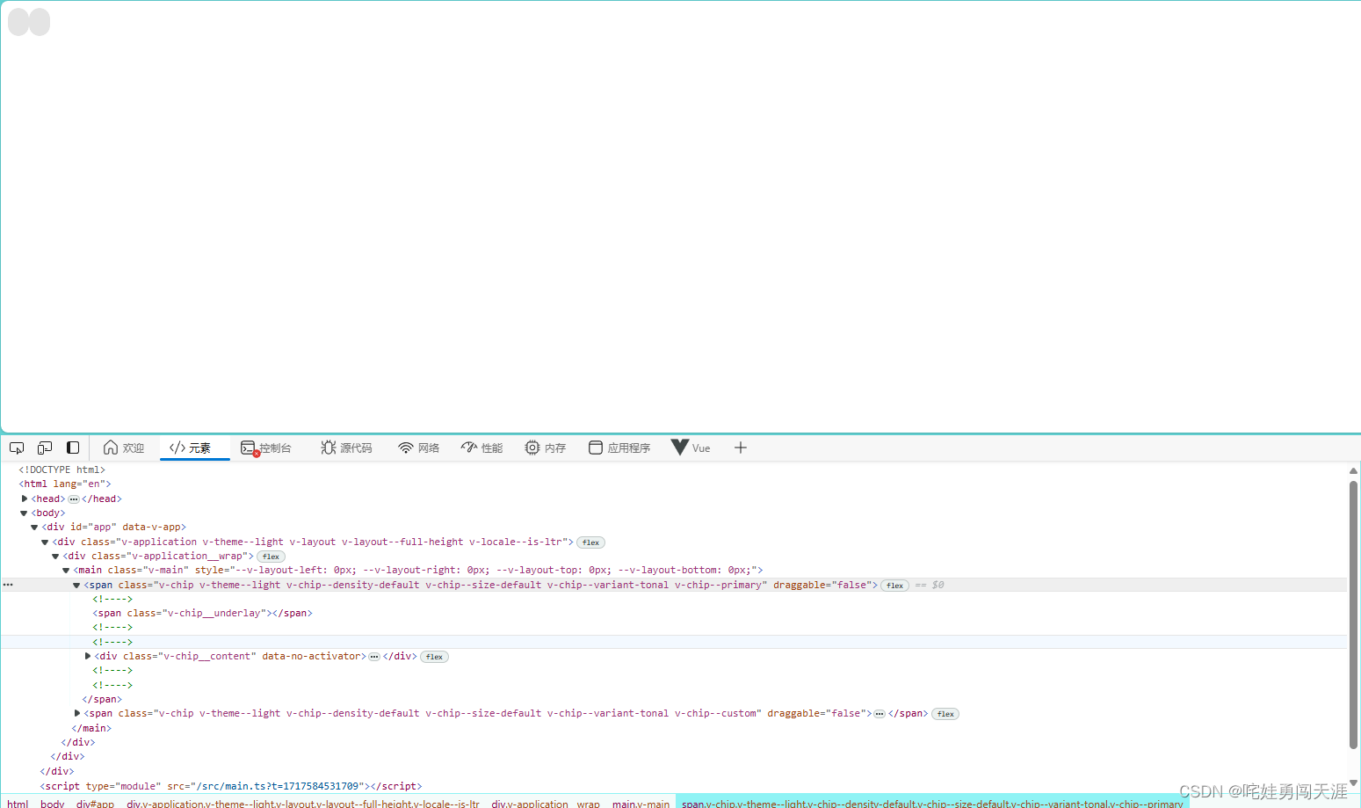Viewport: 1361px width, 808px height.
Task: Select the main.v-main breadcrumb item
Action: [641, 803]
